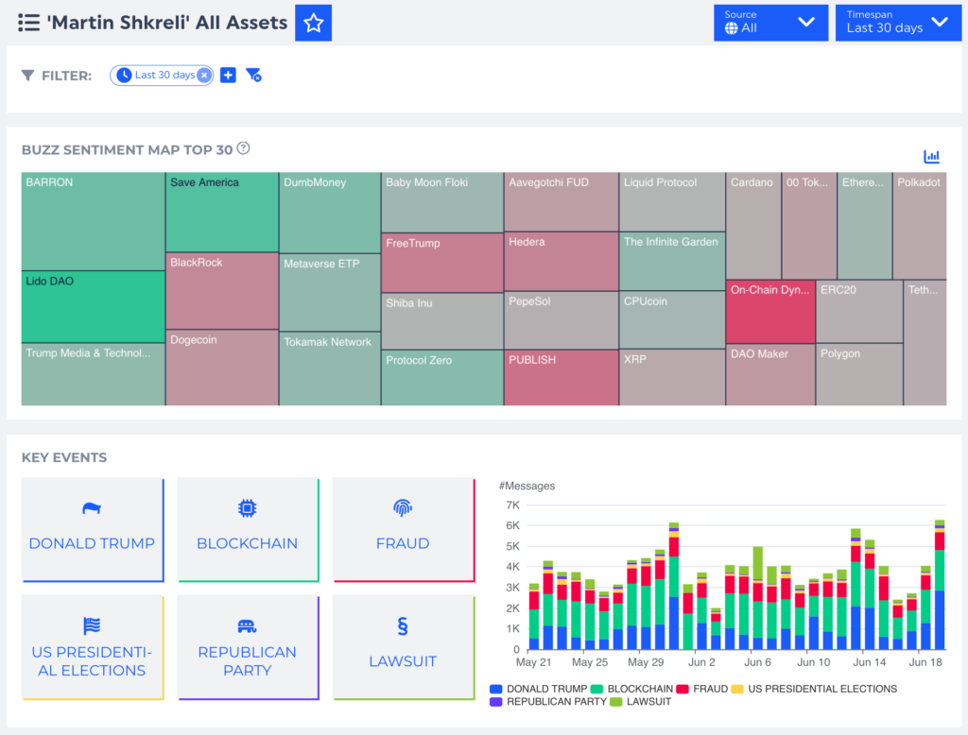The width and height of the screenshot is (968, 735).
Task: Clear all filters using funnel icon
Action: pos(253,75)
